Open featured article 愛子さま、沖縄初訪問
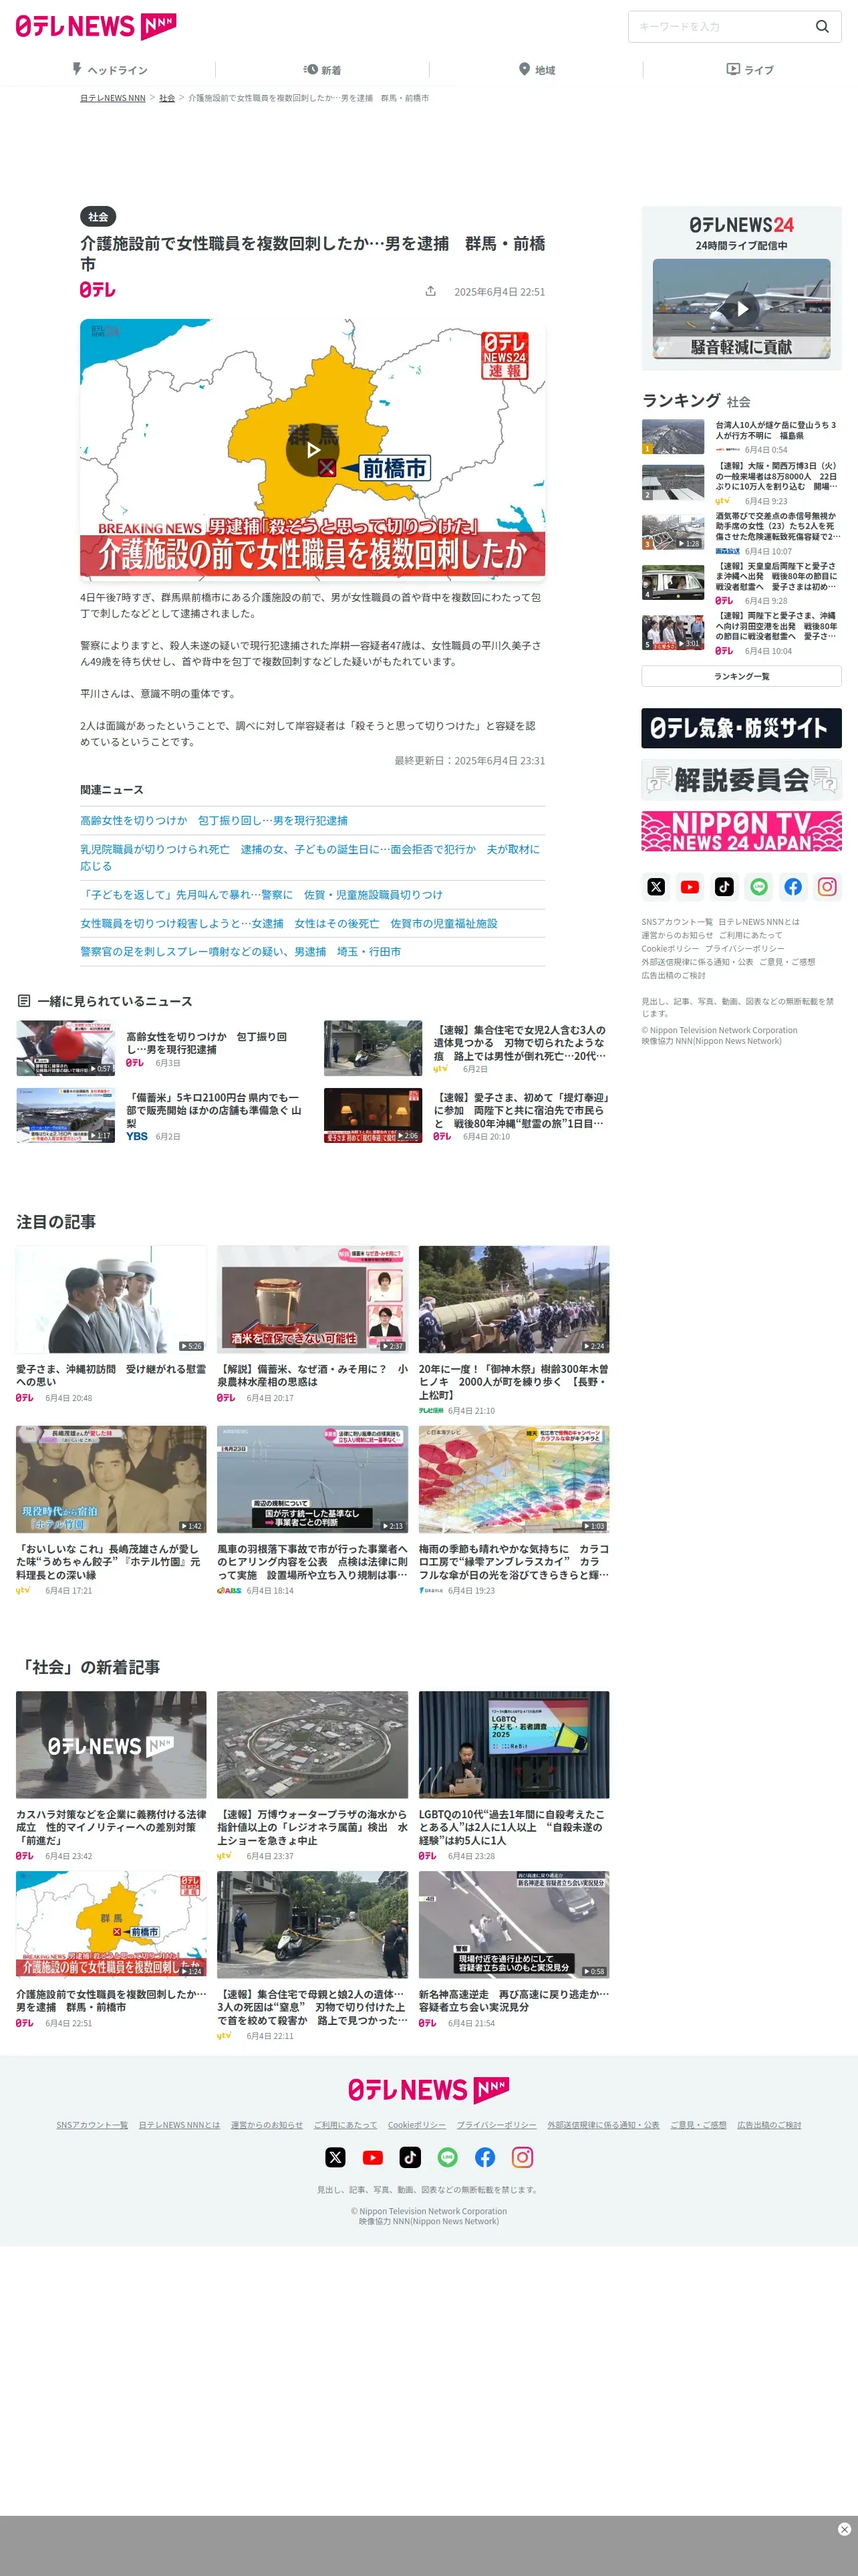The height and width of the screenshot is (2576, 858). [111, 1300]
